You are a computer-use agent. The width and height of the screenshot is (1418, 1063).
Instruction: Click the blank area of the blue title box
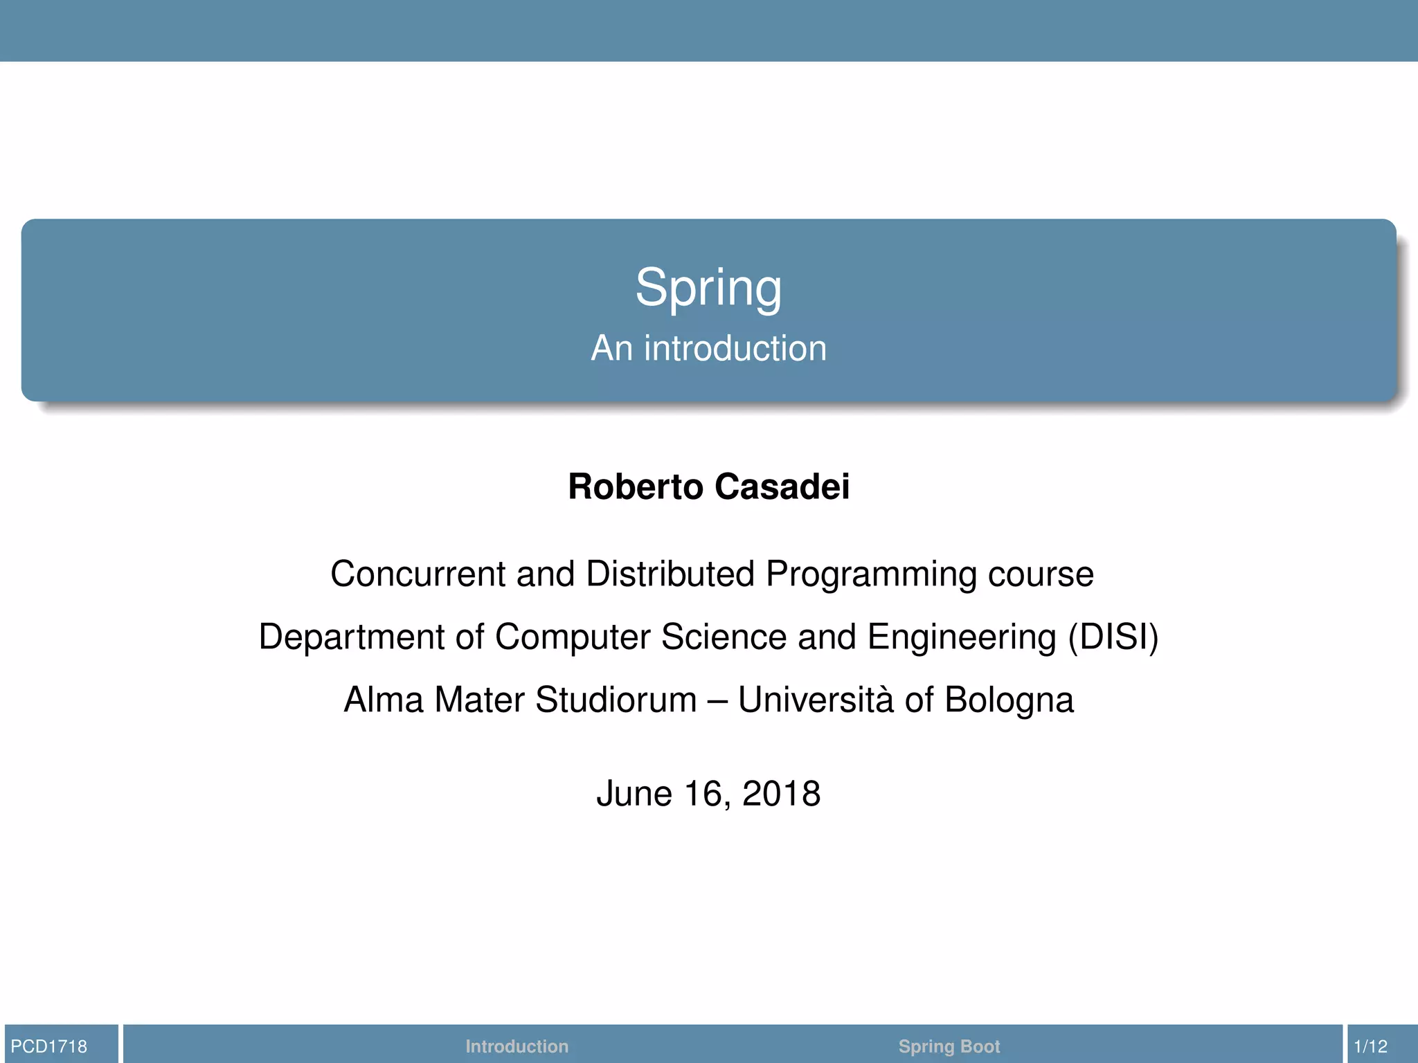277,310
